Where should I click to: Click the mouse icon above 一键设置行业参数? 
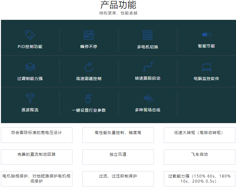click(x=89, y=98)
